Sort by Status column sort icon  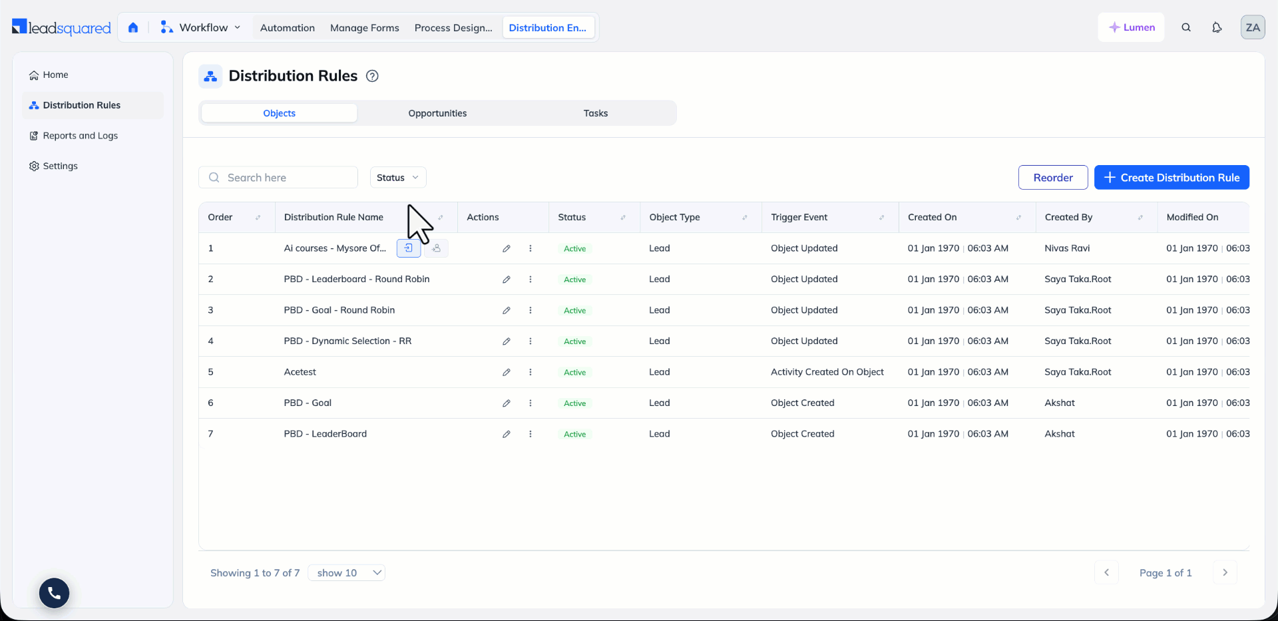(623, 218)
